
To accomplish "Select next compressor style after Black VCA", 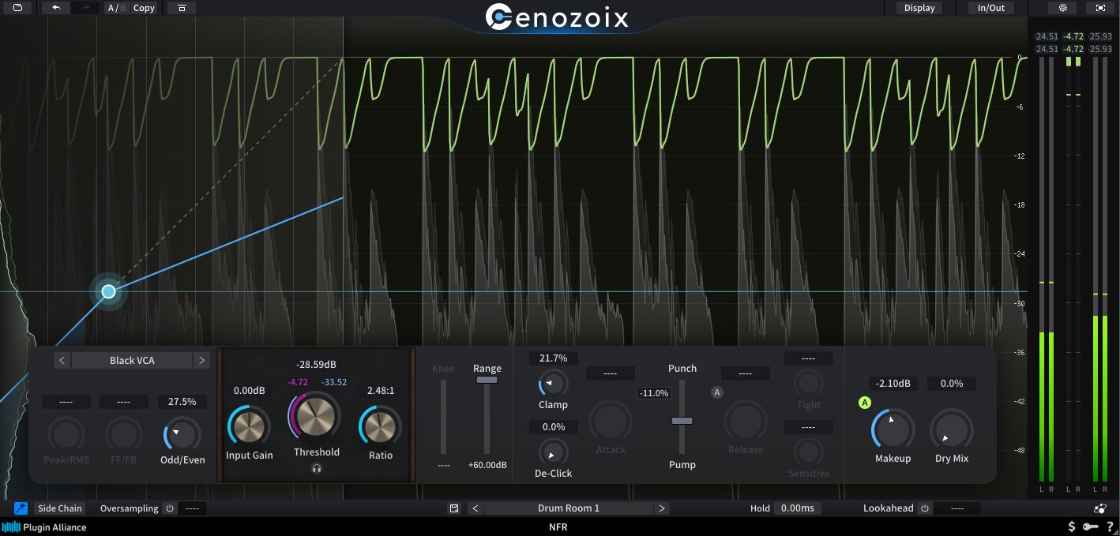I will coord(201,361).
